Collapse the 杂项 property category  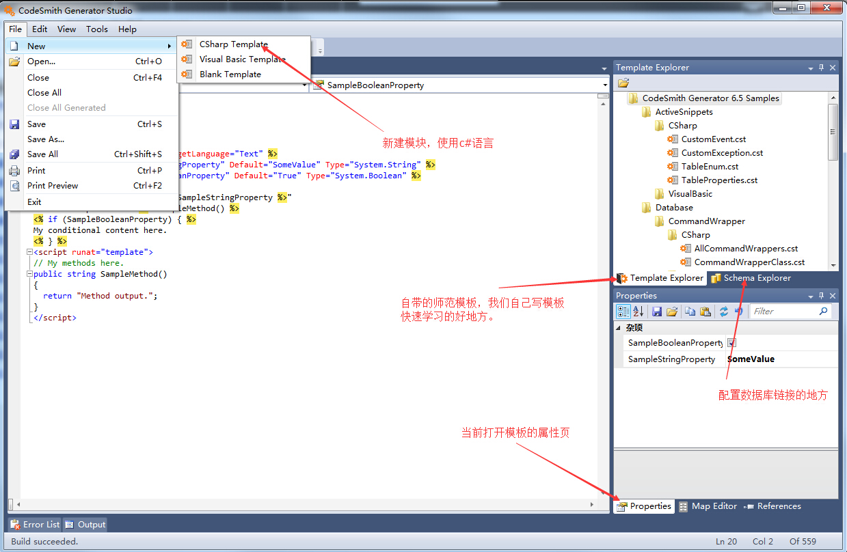tap(619, 328)
